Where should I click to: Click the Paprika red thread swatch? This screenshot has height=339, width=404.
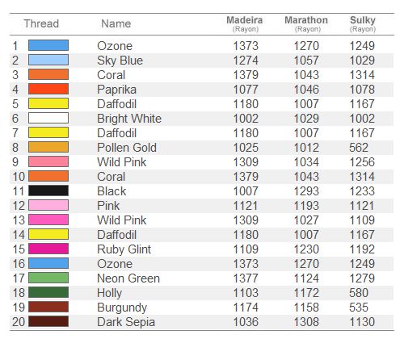click(x=48, y=89)
